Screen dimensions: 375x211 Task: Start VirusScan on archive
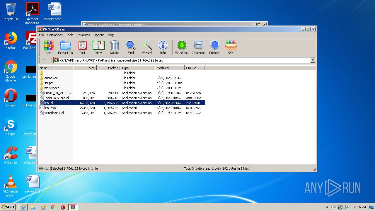tap(182, 47)
